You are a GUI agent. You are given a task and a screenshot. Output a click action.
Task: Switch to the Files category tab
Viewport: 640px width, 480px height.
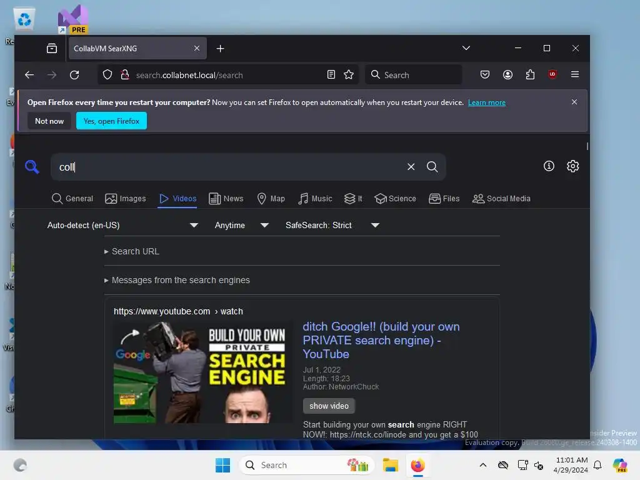(444, 199)
